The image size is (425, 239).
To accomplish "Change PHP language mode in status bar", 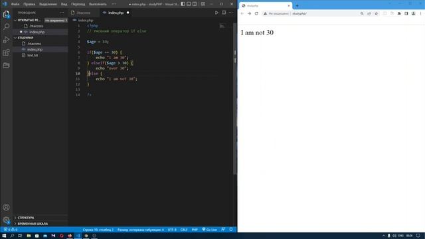I will (195, 230).
